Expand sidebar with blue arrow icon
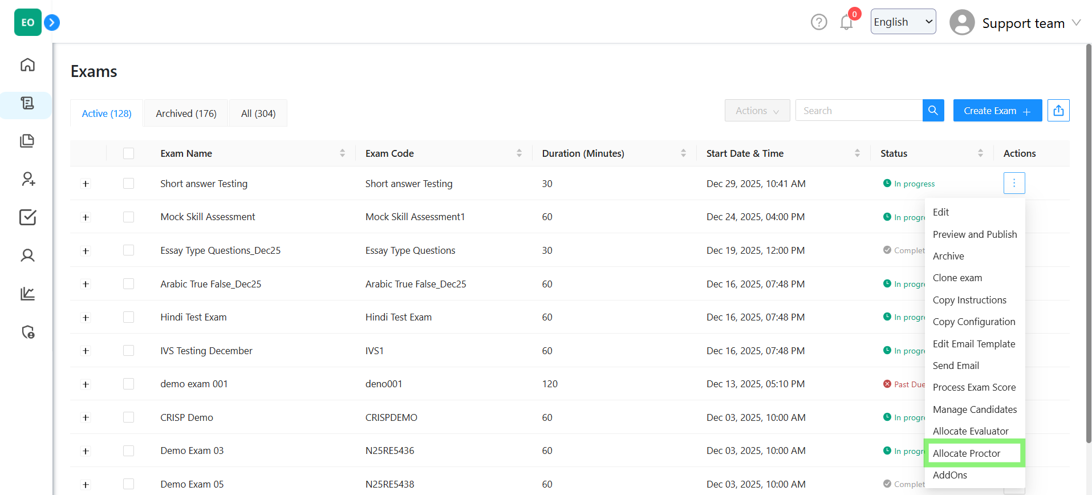This screenshot has height=495, width=1092. [52, 22]
